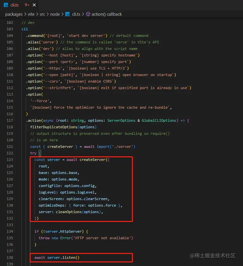Open 'cli.ts' breadcrumb segment

tap(76, 14)
